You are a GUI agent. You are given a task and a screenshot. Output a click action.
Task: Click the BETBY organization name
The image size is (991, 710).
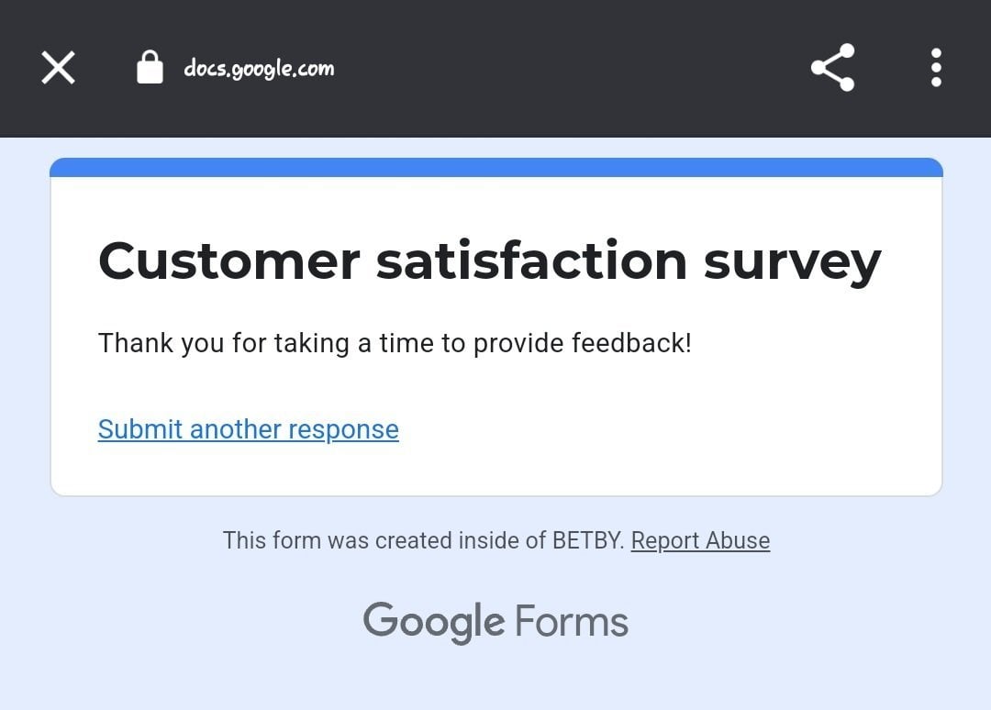(x=588, y=540)
